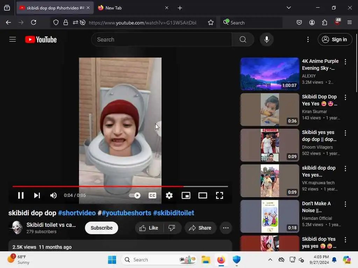This screenshot has width=358, height=268.
Task: Dislike the video
Action: coord(172,228)
